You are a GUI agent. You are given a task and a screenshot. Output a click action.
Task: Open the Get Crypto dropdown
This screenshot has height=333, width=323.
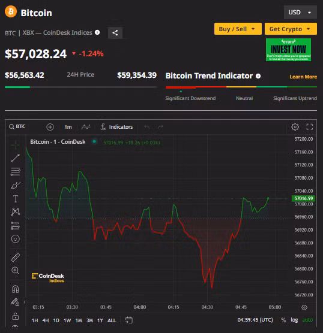click(x=291, y=29)
